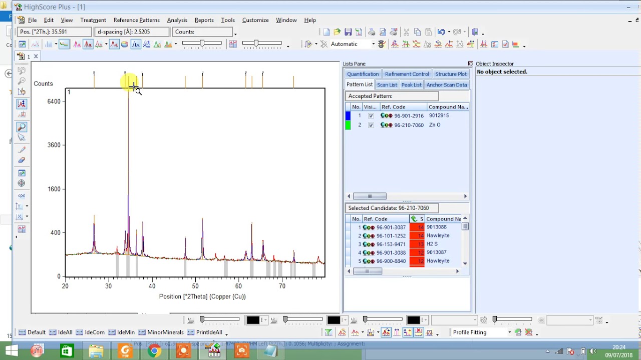The image size is (641, 360).
Task: Click the Cut scissors icon
Action: coord(406,32)
